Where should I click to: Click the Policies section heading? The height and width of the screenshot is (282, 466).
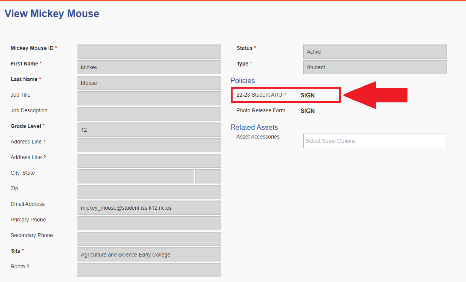243,81
